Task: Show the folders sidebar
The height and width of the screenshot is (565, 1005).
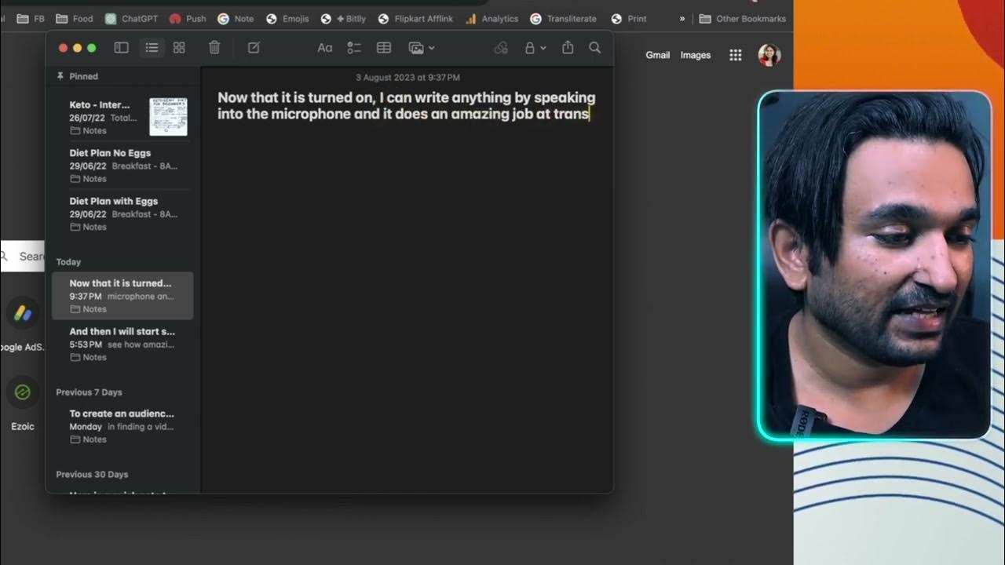Action: click(120, 48)
